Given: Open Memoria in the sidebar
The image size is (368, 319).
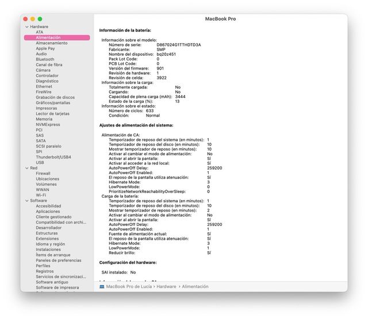Looking at the screenshot, I should point(44,119).
